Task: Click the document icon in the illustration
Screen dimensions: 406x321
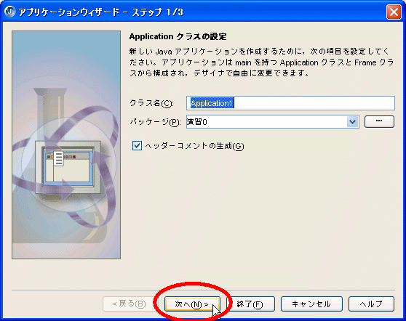Action: pos(59,158)
